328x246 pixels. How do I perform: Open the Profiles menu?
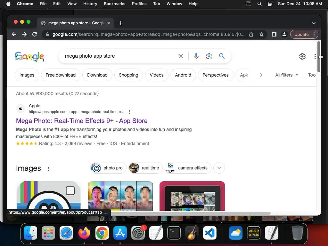click(139, 4)
